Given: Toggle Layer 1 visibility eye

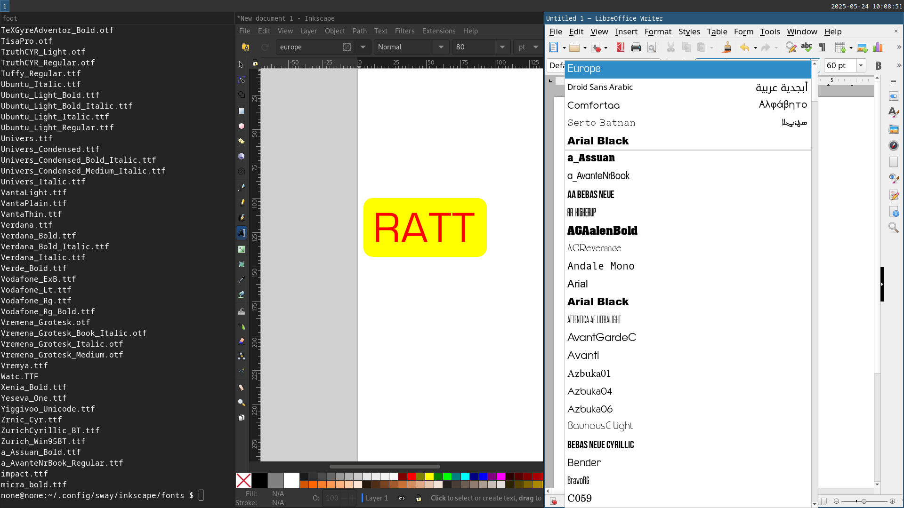Looking at the screenshot, I should pos(402,498).
